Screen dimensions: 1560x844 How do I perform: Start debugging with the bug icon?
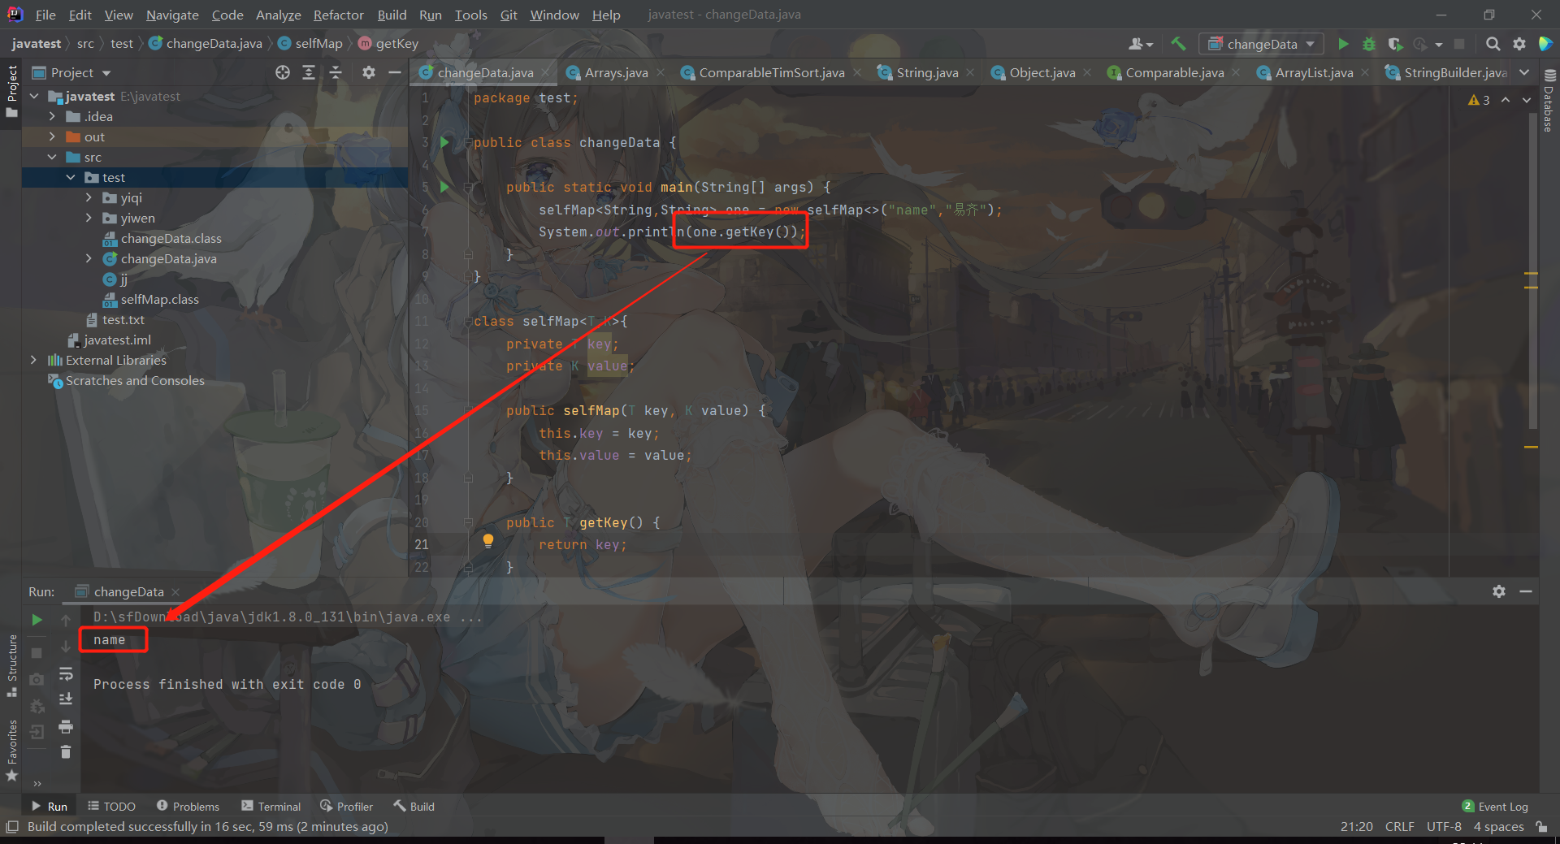pos(1369,44)
